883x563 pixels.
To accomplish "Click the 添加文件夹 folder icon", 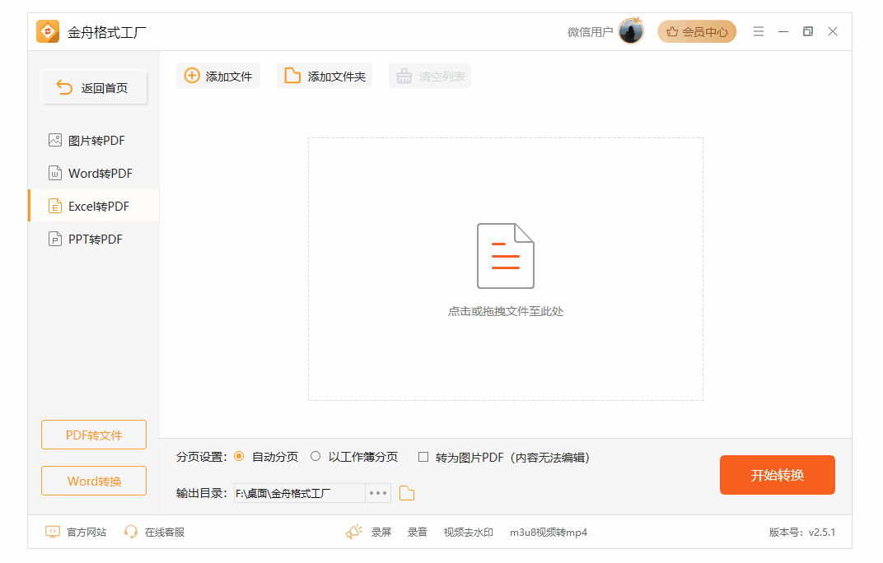I will [292, 76].
